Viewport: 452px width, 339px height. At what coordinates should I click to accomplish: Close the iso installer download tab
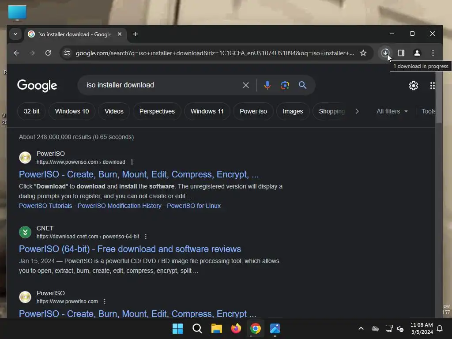120,34
